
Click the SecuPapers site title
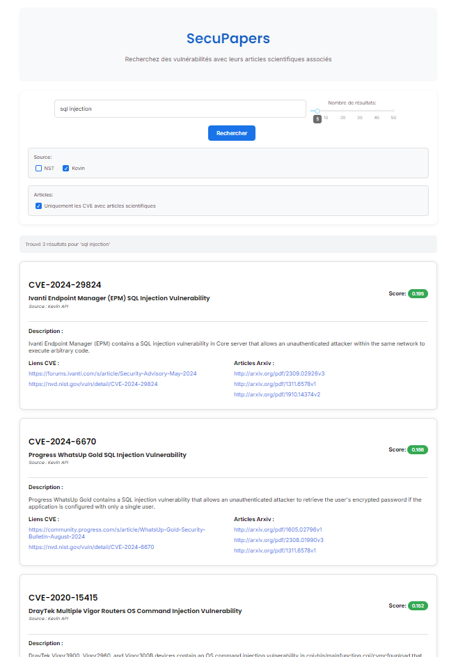point(228,39)
